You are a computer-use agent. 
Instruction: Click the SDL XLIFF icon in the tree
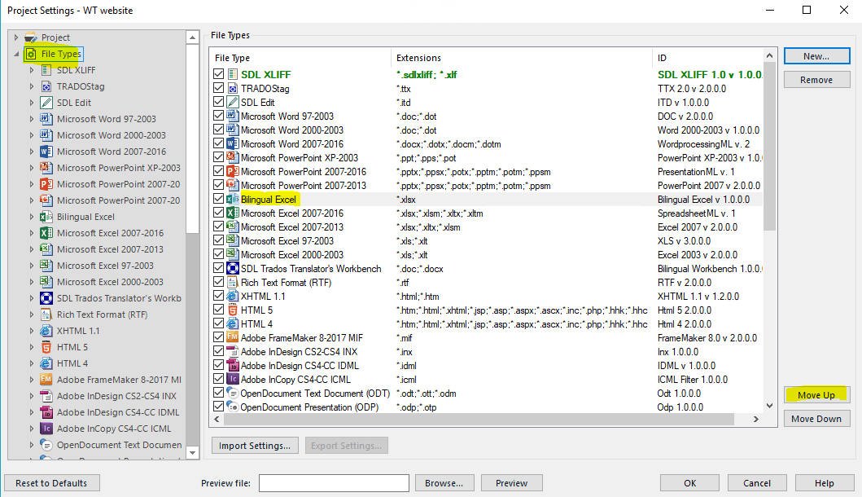click(46, 70)
